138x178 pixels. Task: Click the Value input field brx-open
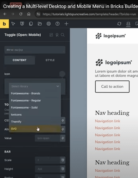pyautogui.click(x=47, y=138)
